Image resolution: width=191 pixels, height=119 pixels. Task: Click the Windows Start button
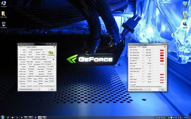[2, 117]
